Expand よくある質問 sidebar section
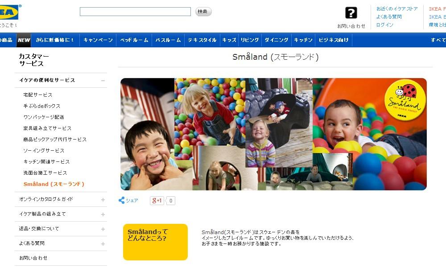The height and width of the screenshot is (276, 446). click(x=103, y=244)
